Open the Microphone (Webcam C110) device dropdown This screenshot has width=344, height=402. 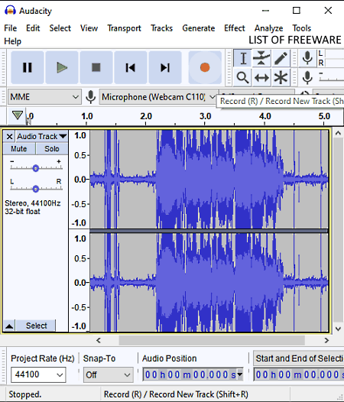(158, 97)
